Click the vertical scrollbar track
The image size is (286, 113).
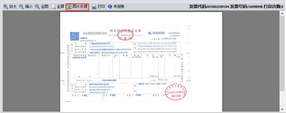282,62
